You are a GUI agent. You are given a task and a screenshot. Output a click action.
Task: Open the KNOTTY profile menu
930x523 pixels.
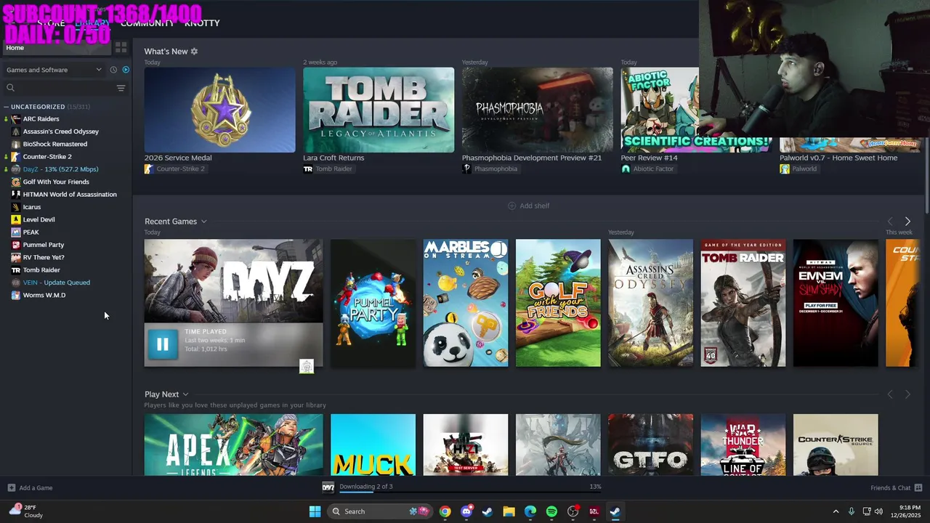pos(202,23)
